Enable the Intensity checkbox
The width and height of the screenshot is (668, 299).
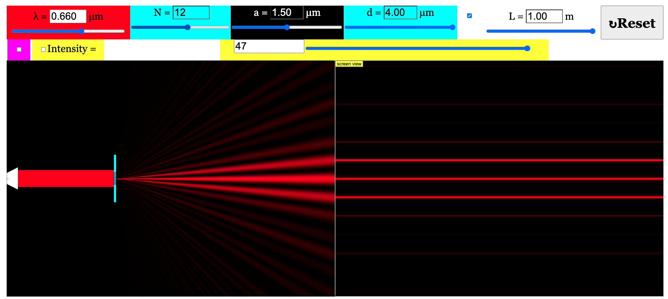click(x=44, y=50)
